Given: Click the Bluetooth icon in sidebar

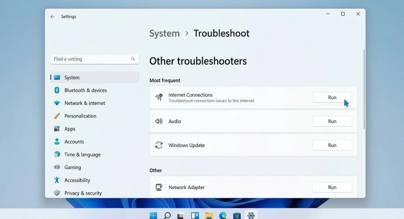Looking at the screenshot, I should click(57, 90).
